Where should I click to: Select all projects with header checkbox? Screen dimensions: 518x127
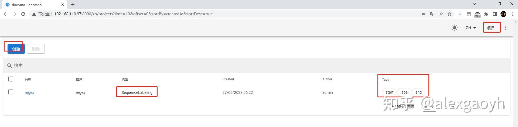point(11,79)
